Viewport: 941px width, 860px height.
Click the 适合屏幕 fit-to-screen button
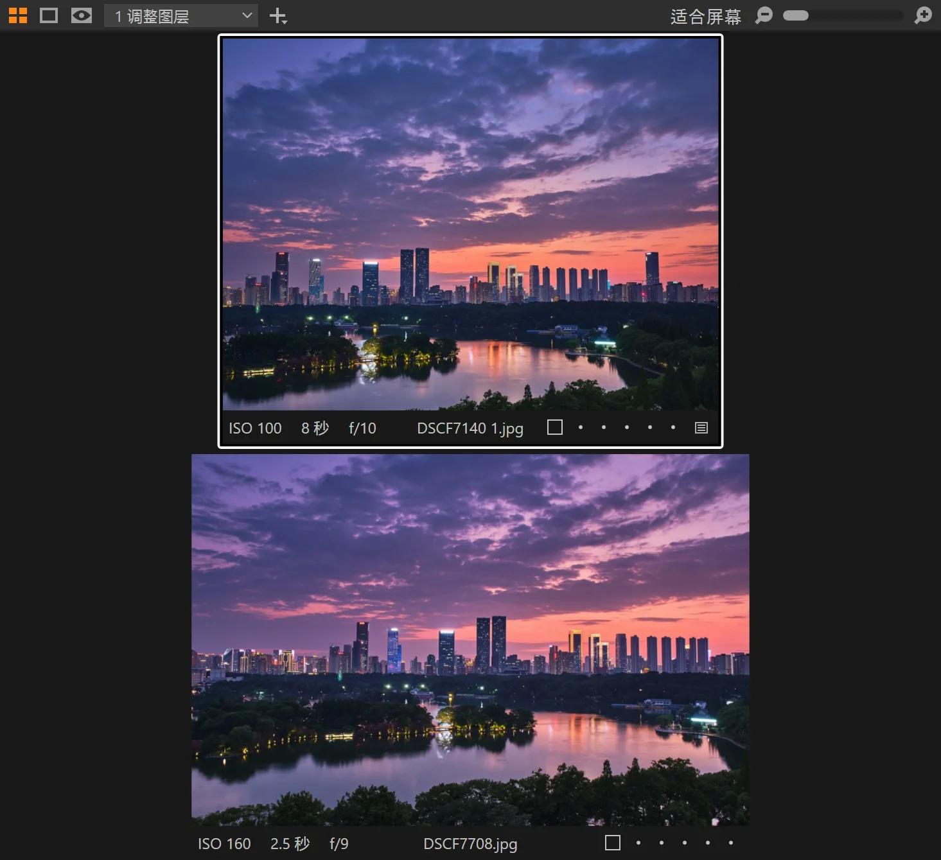click(x=705, y=17)
